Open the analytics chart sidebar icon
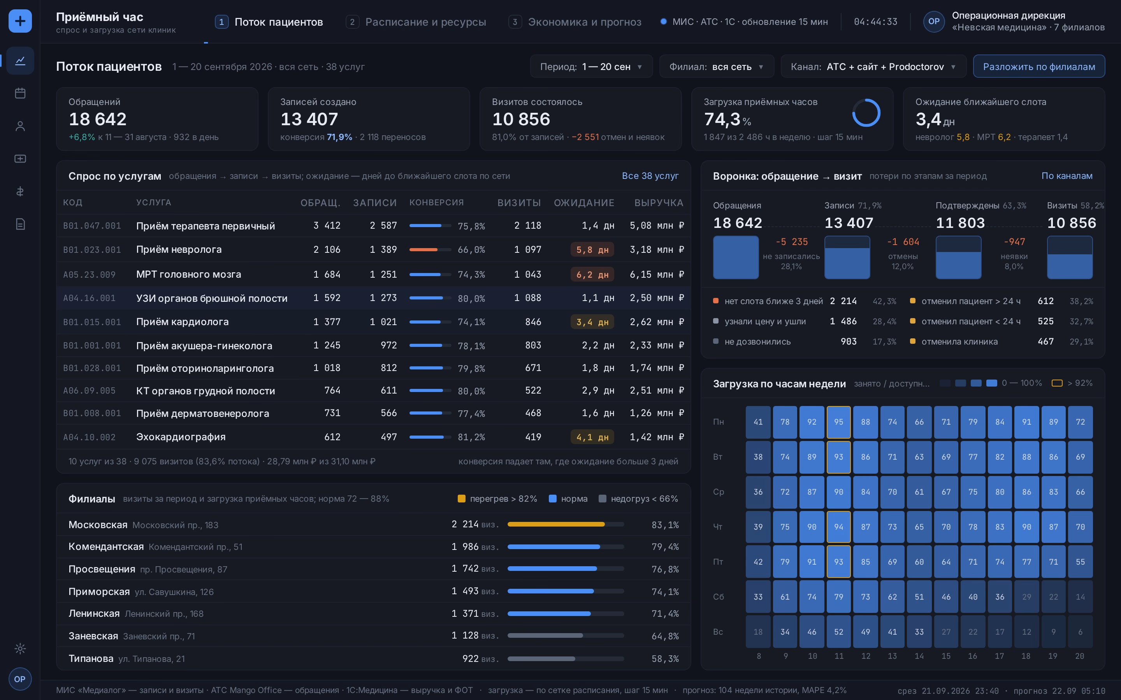This screenshot has width=1121, height=700. coord(20,61)
